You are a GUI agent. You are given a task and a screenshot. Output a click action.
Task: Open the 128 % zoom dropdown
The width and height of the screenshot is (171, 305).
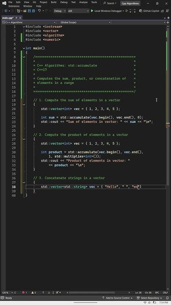[7, 293]
